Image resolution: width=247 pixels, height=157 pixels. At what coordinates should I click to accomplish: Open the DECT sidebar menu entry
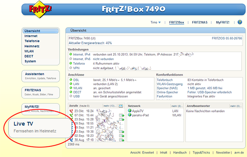click(x=29, y=56)
